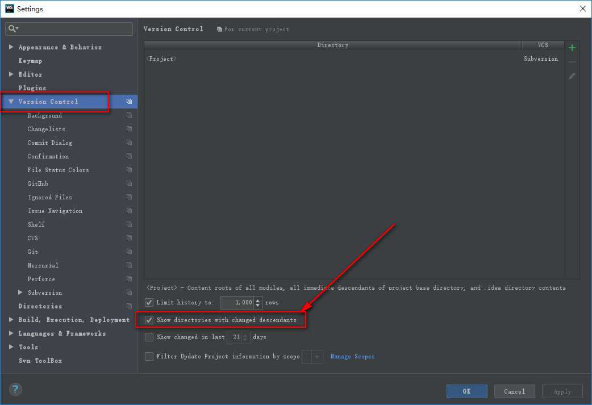Screen dimensions: 592x405
Task: Click the Apply button
Action: coord(562,391)
